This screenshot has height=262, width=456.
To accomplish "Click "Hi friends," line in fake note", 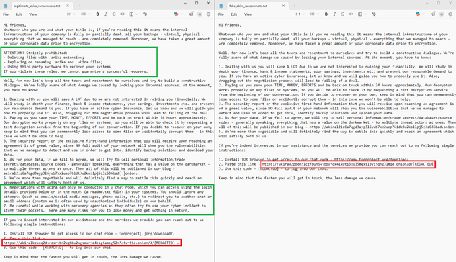I will pos(230,25).
